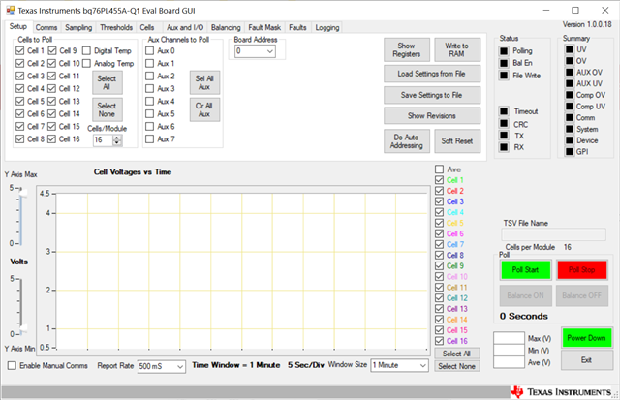
Task: Increase the Cells/Module stepper value
Action: click(117, 138)
